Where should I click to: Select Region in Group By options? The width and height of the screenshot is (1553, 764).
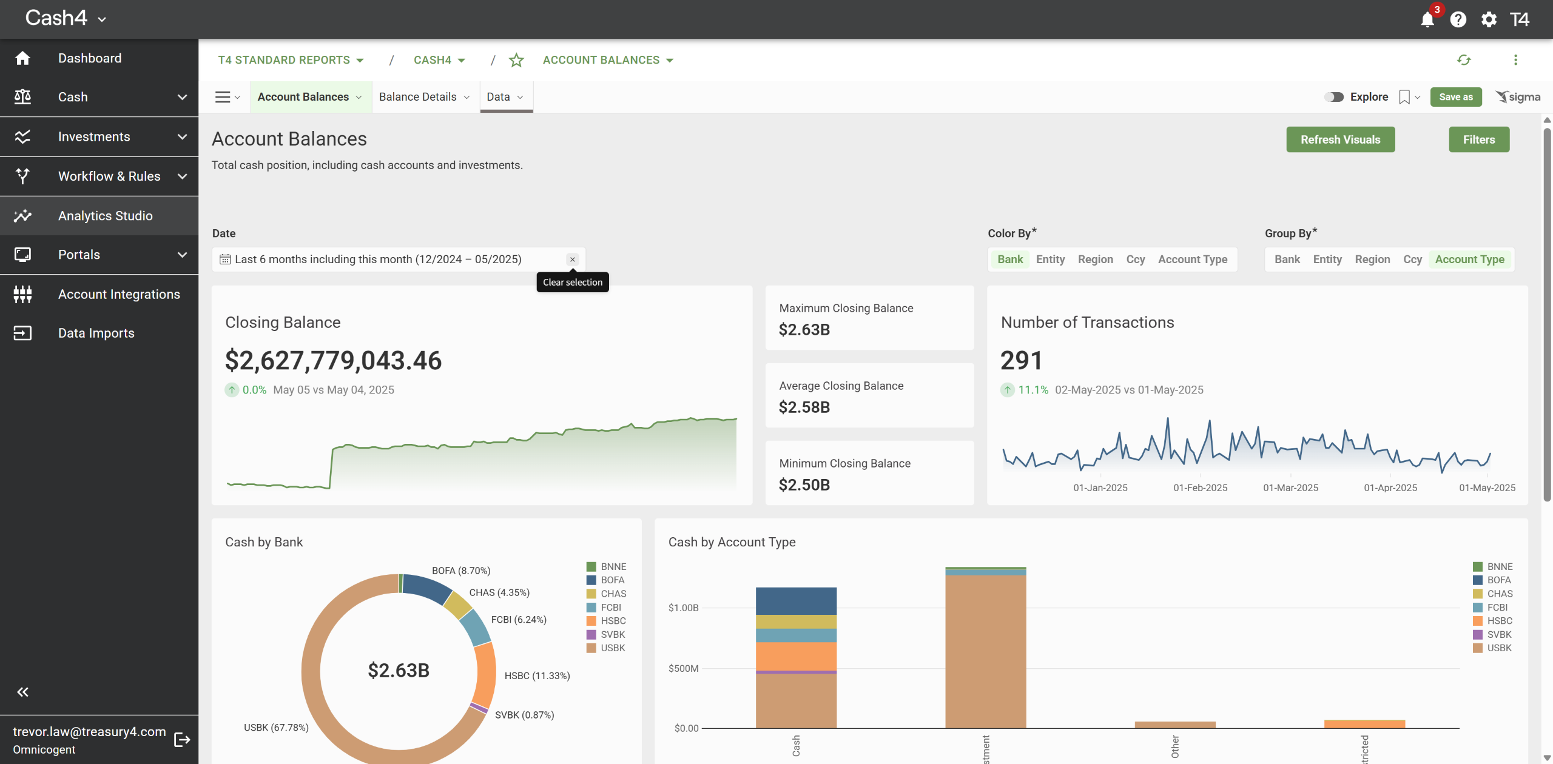tap(1372, 260)
